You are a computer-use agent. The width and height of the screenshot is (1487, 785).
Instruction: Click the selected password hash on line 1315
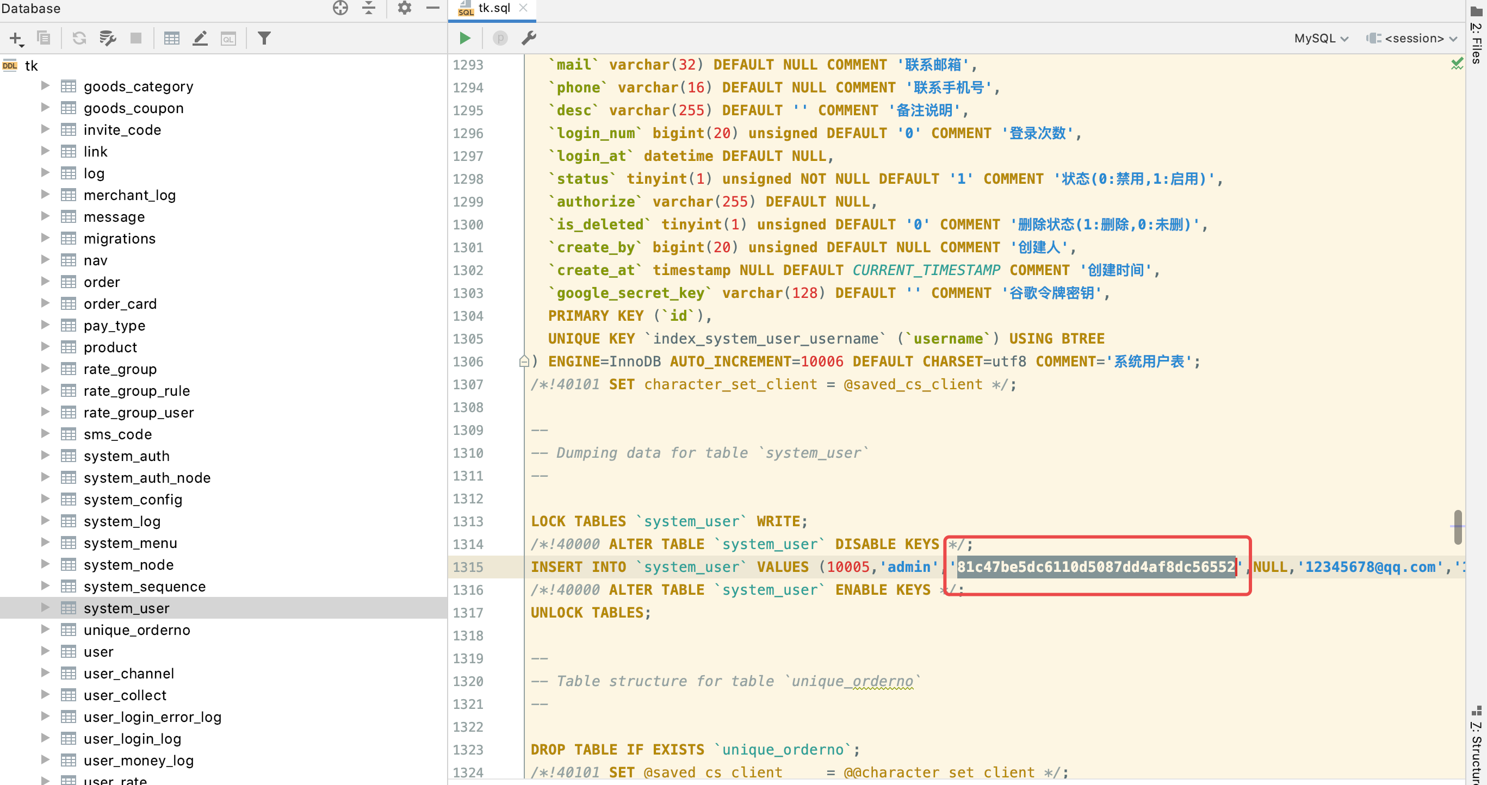tap(1095, 567)
